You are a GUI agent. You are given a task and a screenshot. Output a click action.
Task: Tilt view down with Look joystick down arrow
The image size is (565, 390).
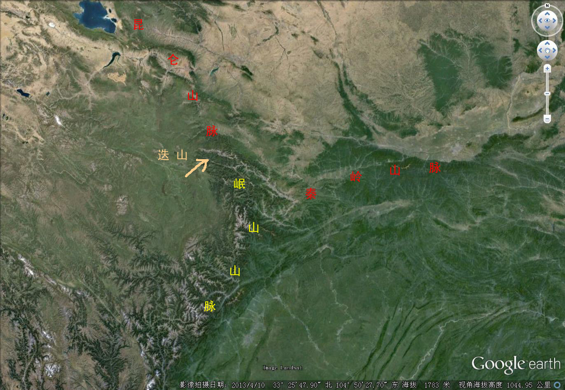pos(547,28)
